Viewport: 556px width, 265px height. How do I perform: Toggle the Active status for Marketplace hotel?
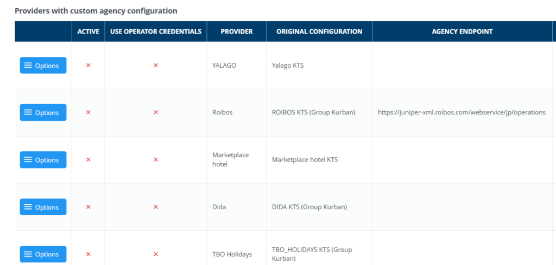point(89,160)
